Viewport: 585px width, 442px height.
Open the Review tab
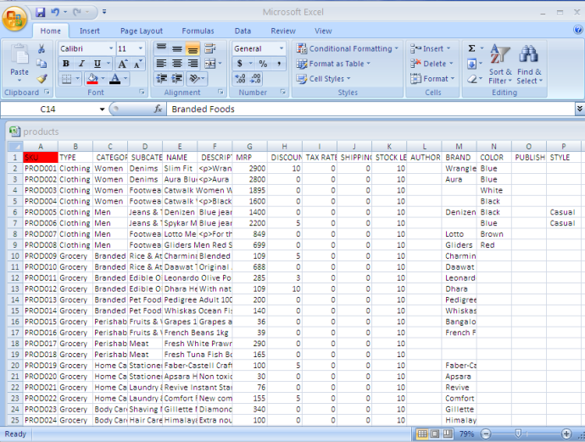pyautogui.click(x=283, y=31)
